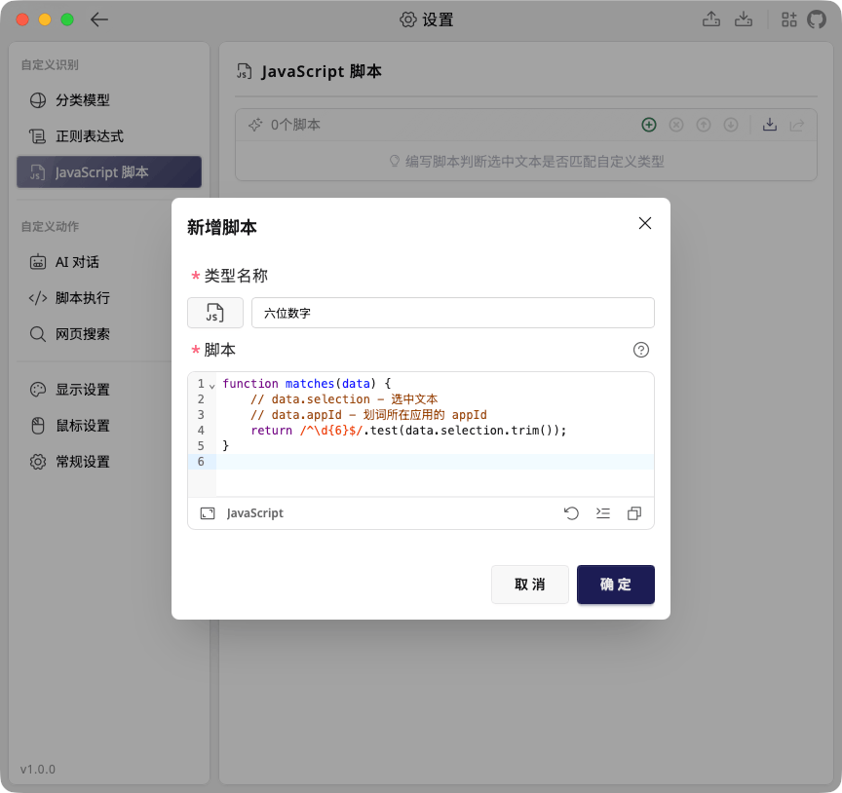
Task: Go back with the left arrow
Action: (99, 19)
